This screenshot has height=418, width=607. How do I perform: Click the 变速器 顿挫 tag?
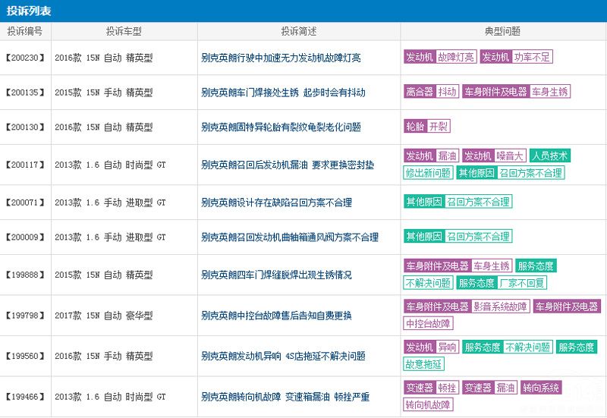click(431, 388)
